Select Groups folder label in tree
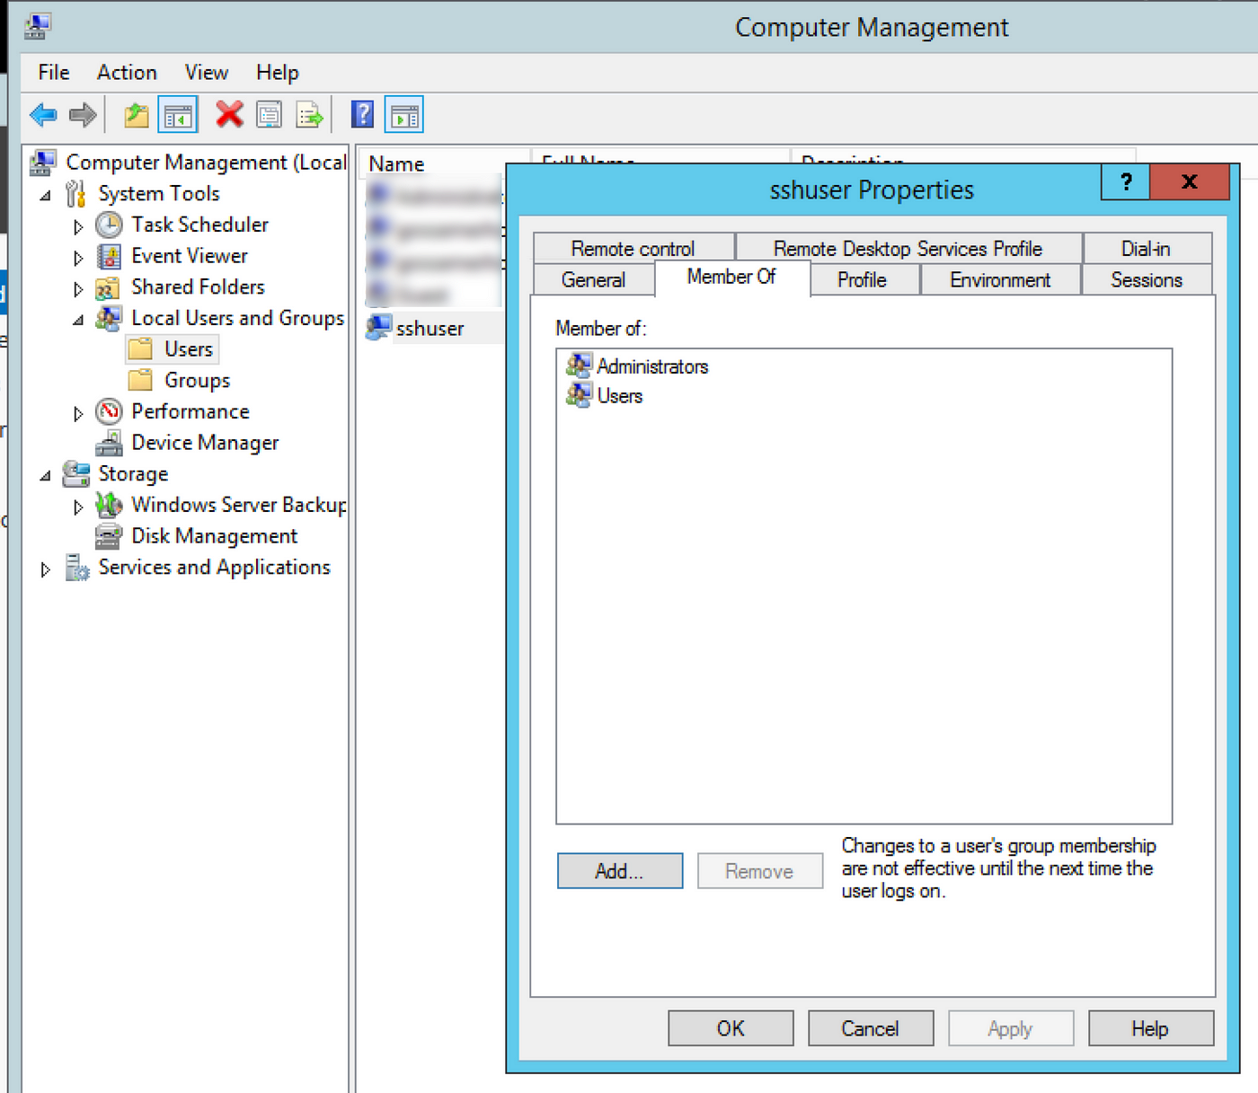 pyautogui.click(x=197, y=380)
